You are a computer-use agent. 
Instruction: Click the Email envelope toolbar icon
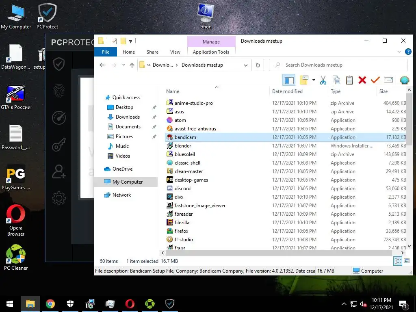pos(388,80)
